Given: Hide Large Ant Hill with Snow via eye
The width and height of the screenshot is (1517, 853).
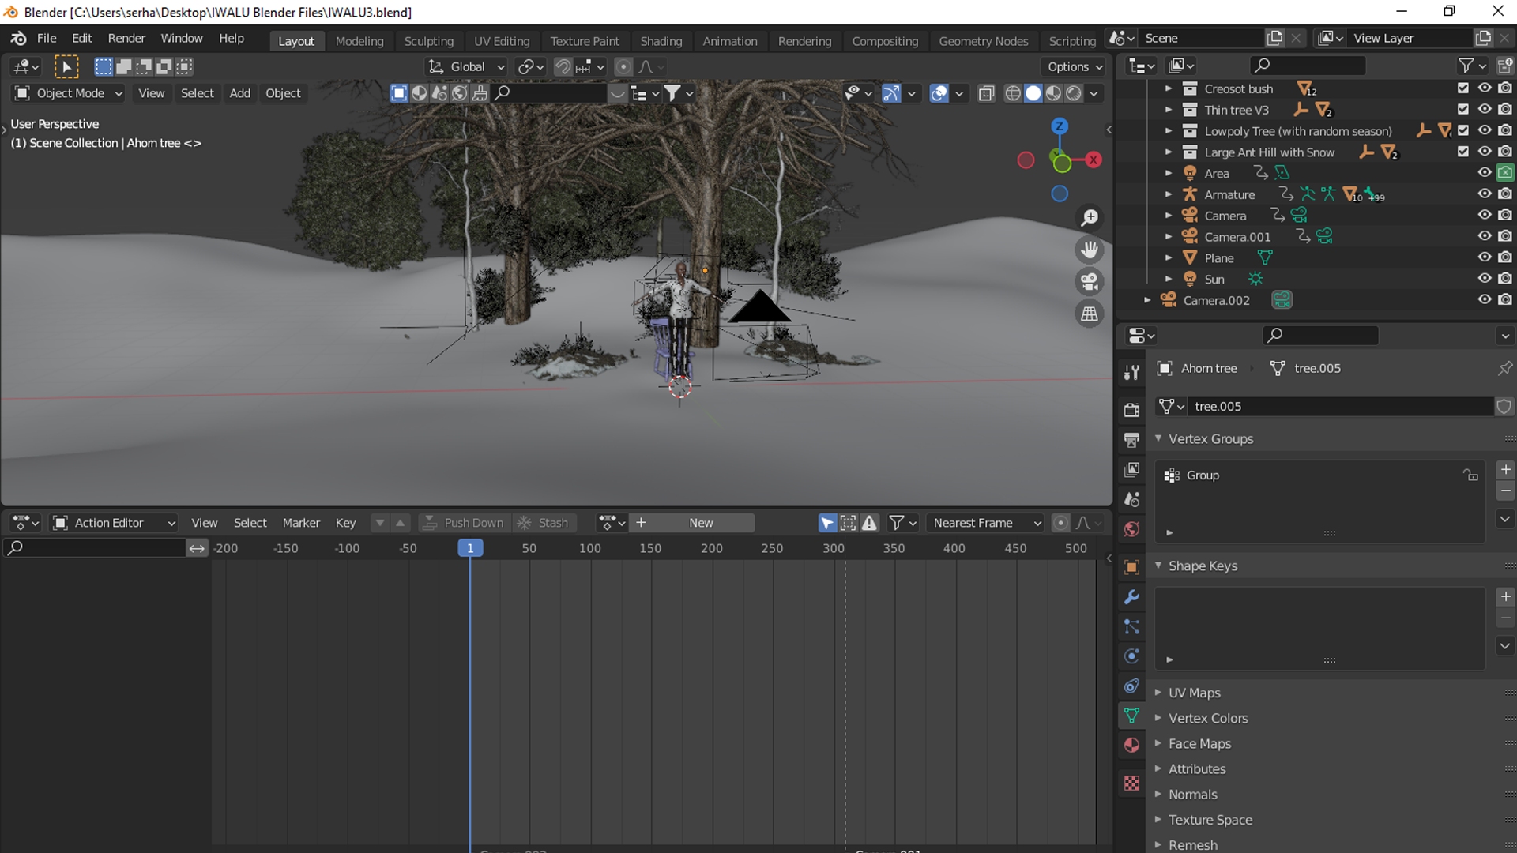Looking at the screenshot, I should click(x=1485, y=152).
